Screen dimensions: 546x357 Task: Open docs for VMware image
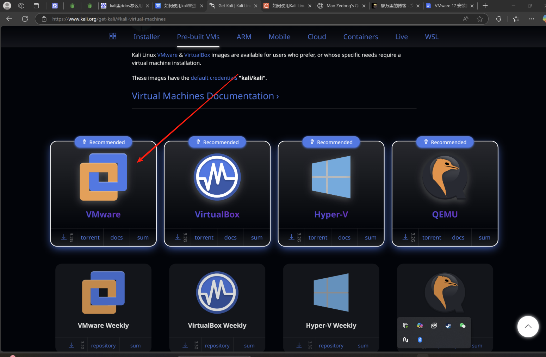coord(117,238)
